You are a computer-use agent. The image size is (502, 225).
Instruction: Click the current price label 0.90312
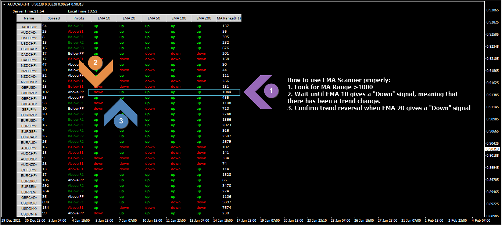pyautogui.click(x=492, y=149)
